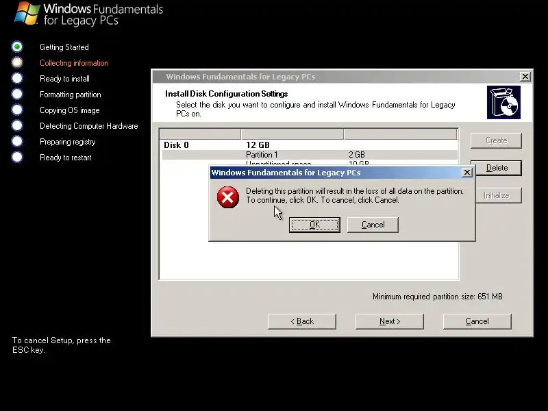Click the Ready to restart label
This screenshot has width=548, height=411.
tap(65, 158)
